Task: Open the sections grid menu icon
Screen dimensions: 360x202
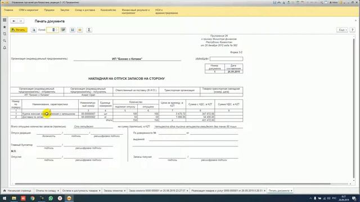Action: pos(4,20)
